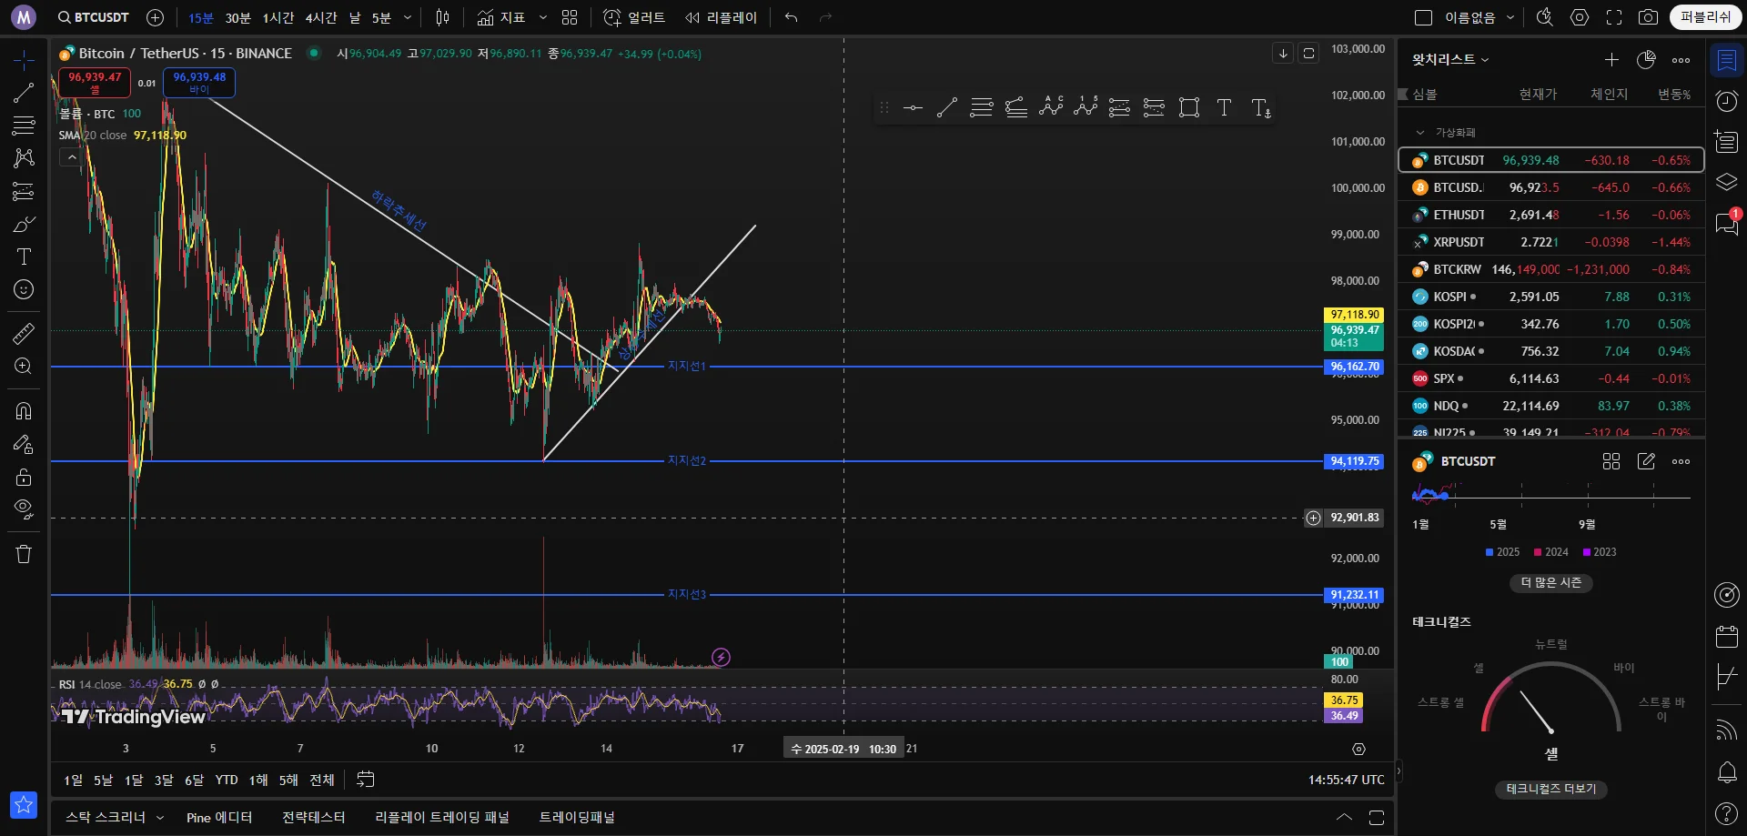
Task: Click the 퍼블리쉬 button
Action: [1705, 17]
